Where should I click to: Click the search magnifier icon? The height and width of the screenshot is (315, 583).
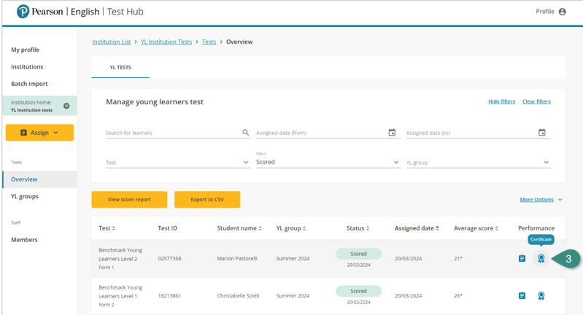tap(245, 133)
